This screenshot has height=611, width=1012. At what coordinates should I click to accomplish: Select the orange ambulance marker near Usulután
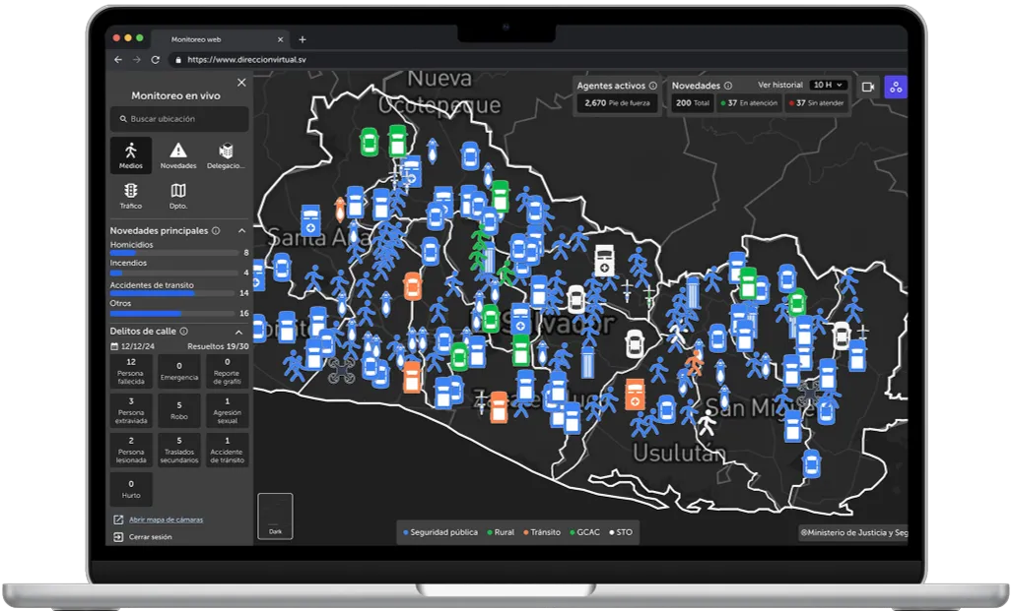tap(635, 395)
